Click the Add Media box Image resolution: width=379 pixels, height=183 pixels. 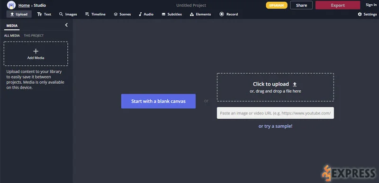click(36, 54)
